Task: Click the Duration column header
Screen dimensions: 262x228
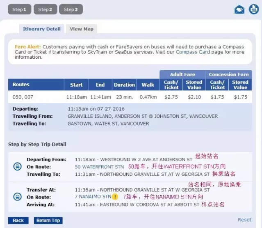Action: click(x=124, y=85)
